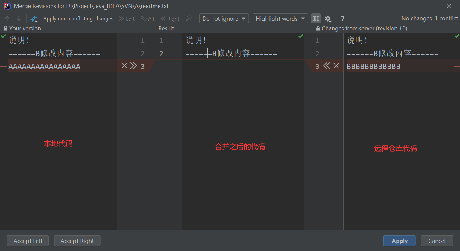This screenshot has height=251, width=460.
Task: Open the blue-arrows compare contents menu
Action: (x=34, y=19)
